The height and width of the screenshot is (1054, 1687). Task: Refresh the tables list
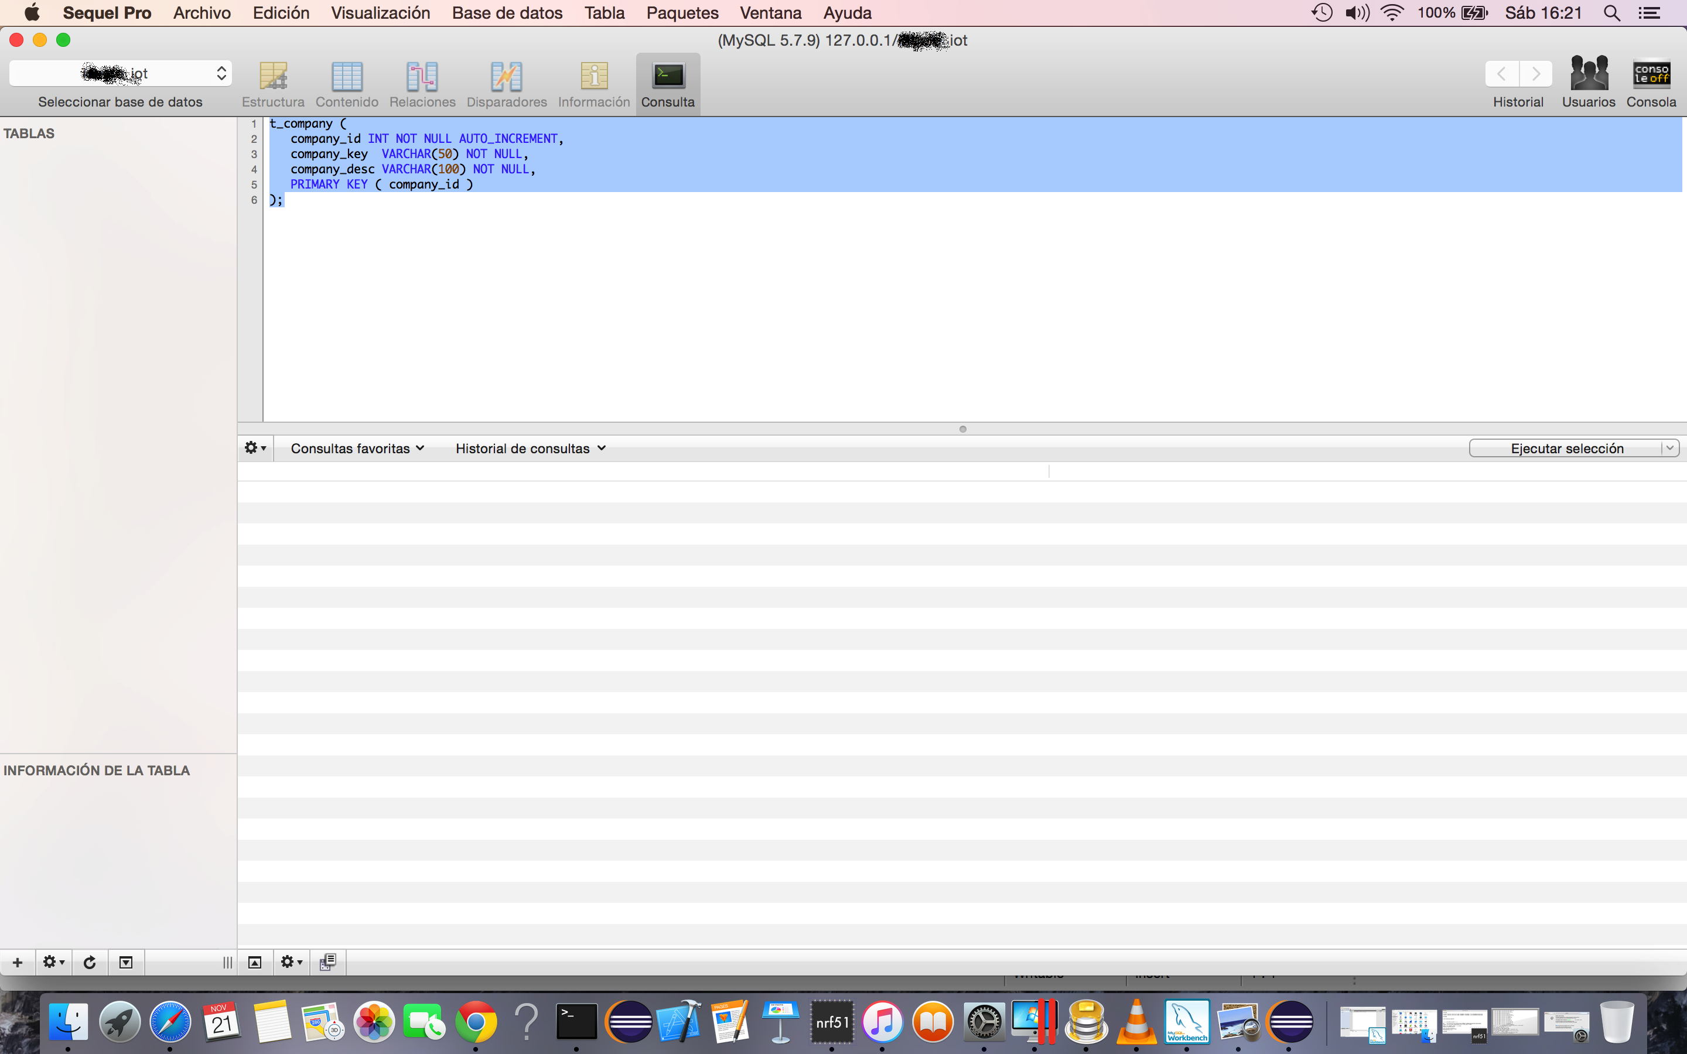pyautogui.click(x=90, y=963)
